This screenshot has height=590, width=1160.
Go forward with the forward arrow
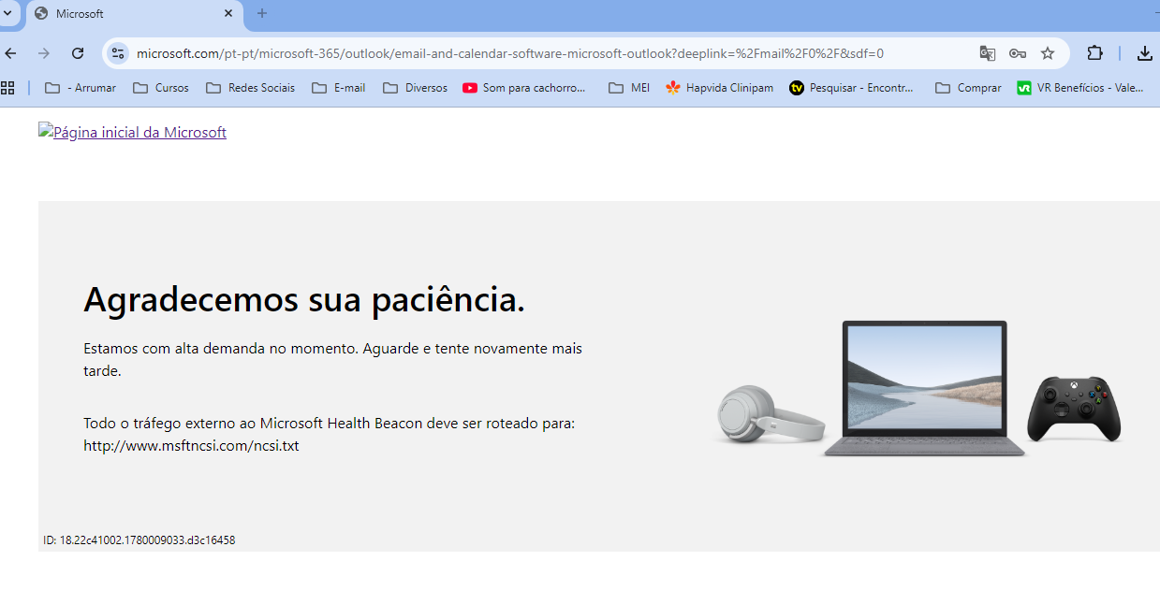click(44, 53)
